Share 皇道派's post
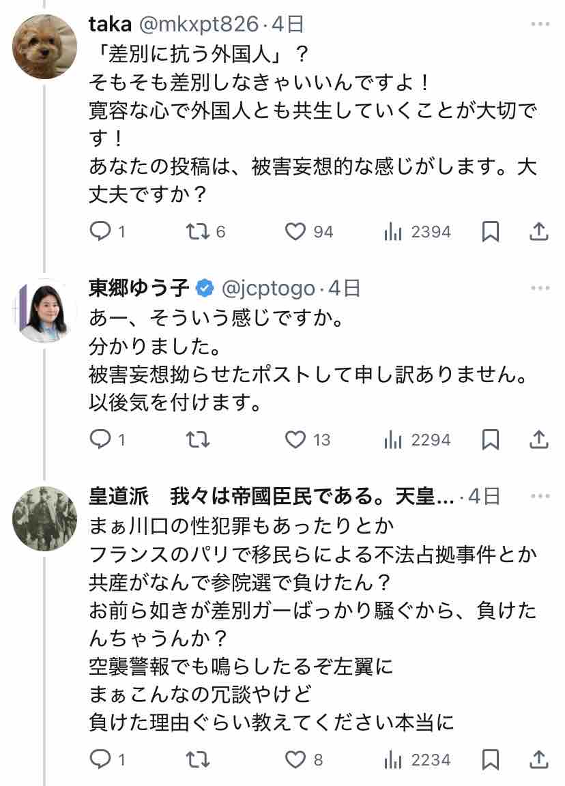 coord(539,759)
